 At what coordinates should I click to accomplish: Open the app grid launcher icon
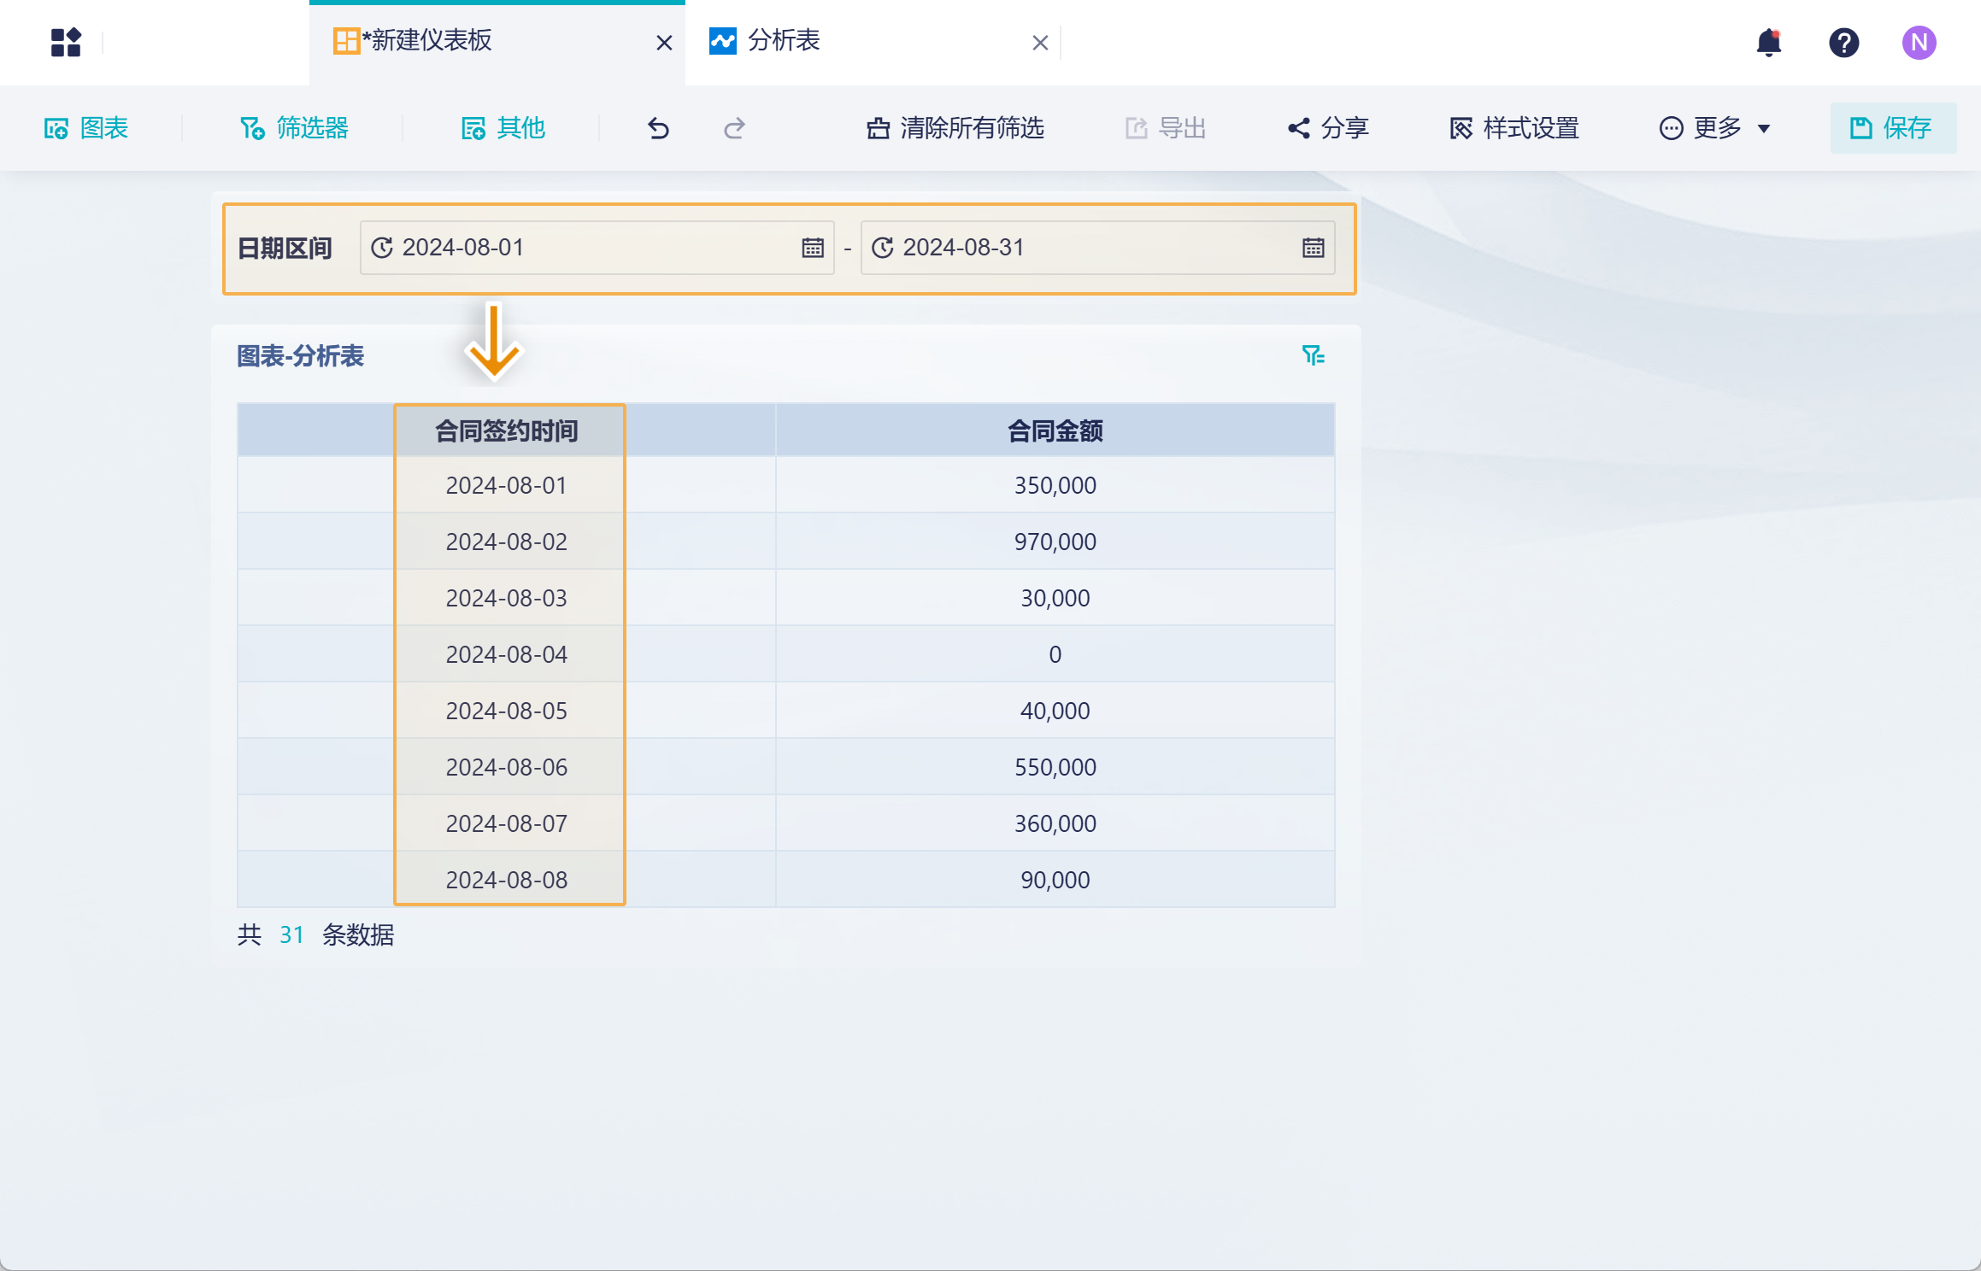66,42
